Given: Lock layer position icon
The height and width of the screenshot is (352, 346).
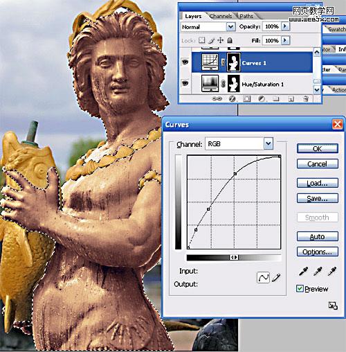Looking at the screenshot, I should point(221,40).
